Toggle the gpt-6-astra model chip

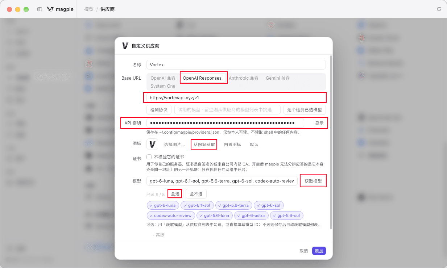point(251,215)
